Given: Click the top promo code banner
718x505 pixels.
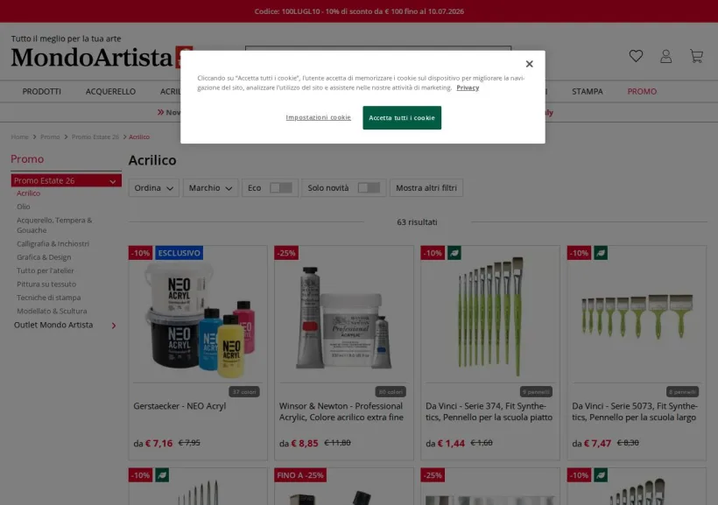Looking at the screenshot, I should (359, 11).
